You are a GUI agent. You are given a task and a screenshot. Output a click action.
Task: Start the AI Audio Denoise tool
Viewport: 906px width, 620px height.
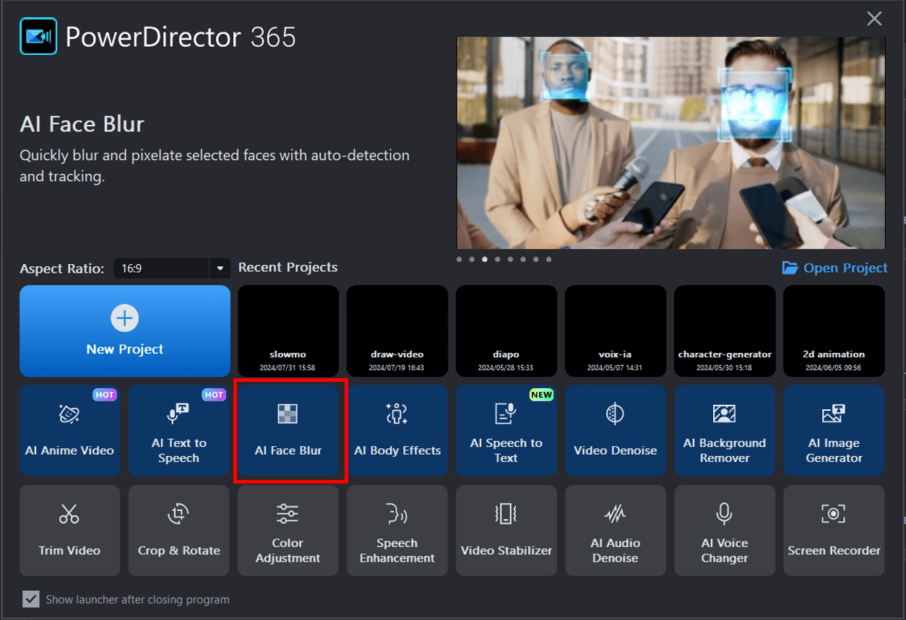pos(616,531)
